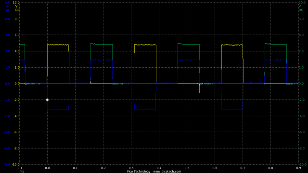308x173 pixels.
Task: Click the Pico Technology label
Action: pos(139,172)
